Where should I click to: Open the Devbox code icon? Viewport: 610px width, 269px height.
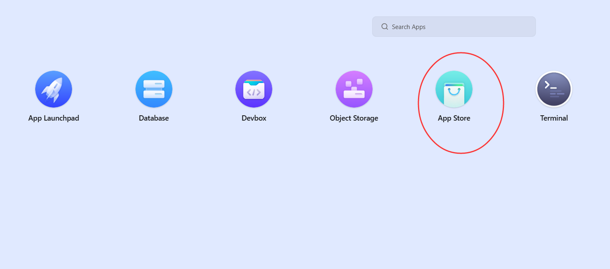(254, 89)
